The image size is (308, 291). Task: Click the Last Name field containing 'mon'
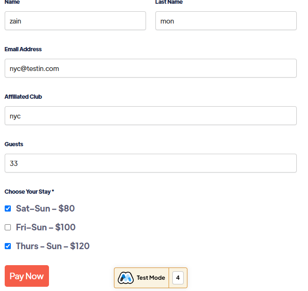[226, 21]
